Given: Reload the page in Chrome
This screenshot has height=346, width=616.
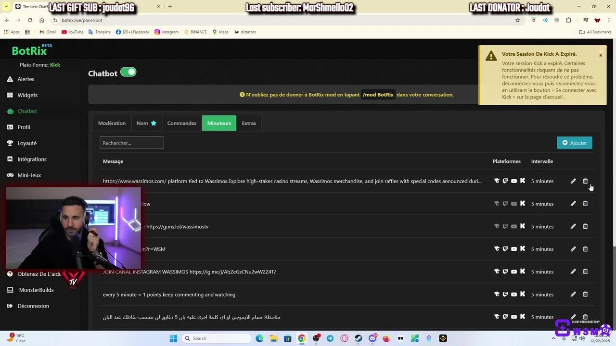Looking at the screenshot, I should (x=30, y=20).
